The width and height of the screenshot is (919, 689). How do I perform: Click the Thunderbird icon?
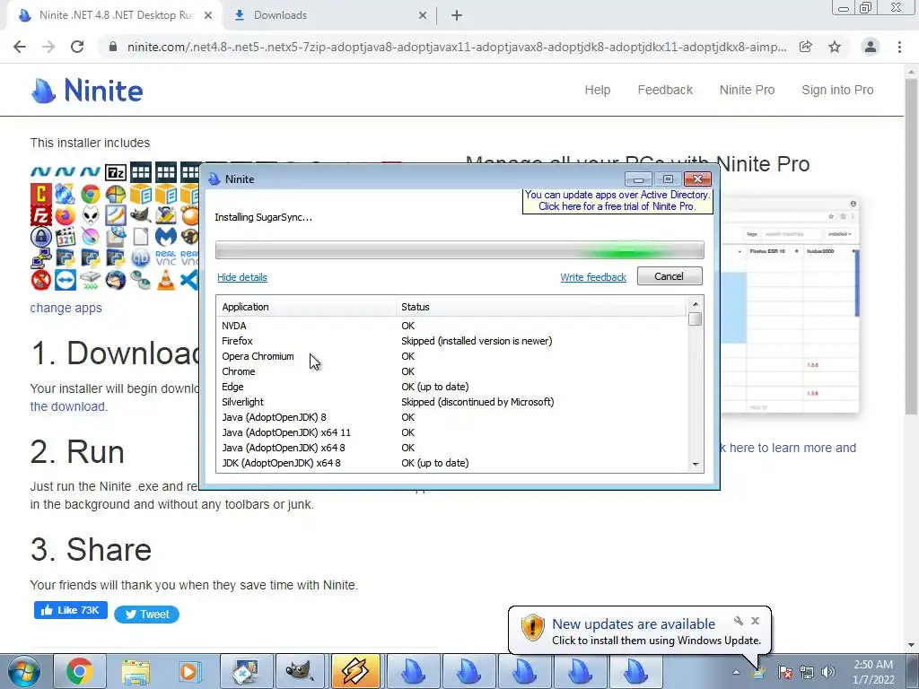point(116,280)
